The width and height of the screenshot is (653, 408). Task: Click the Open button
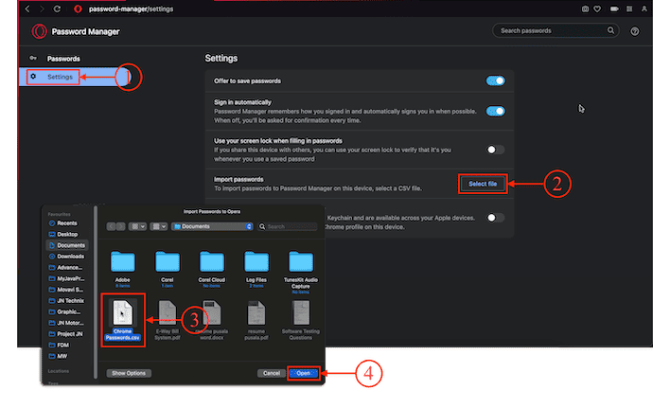point(304,373)
